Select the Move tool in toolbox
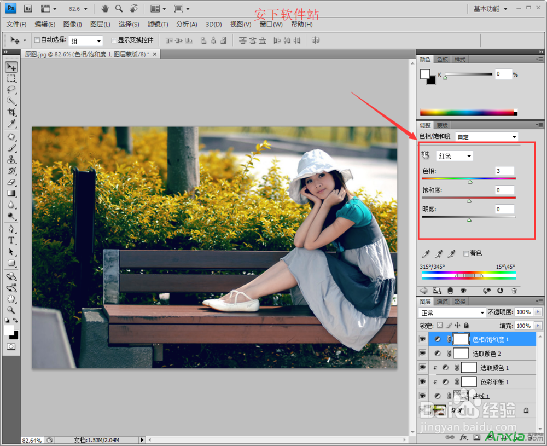547x446 pixels. [x=11, y=67]
